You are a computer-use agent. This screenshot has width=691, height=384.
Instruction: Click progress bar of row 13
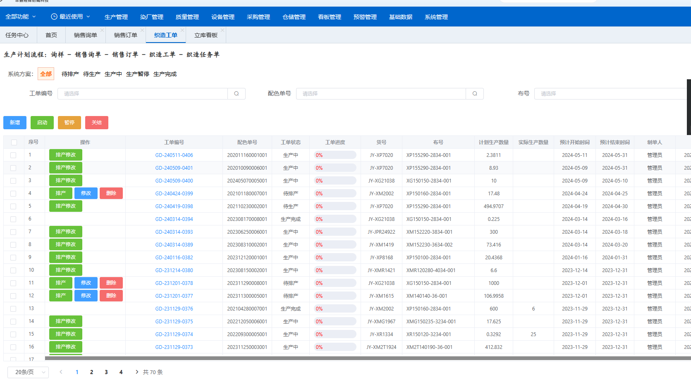pos(335,309)
